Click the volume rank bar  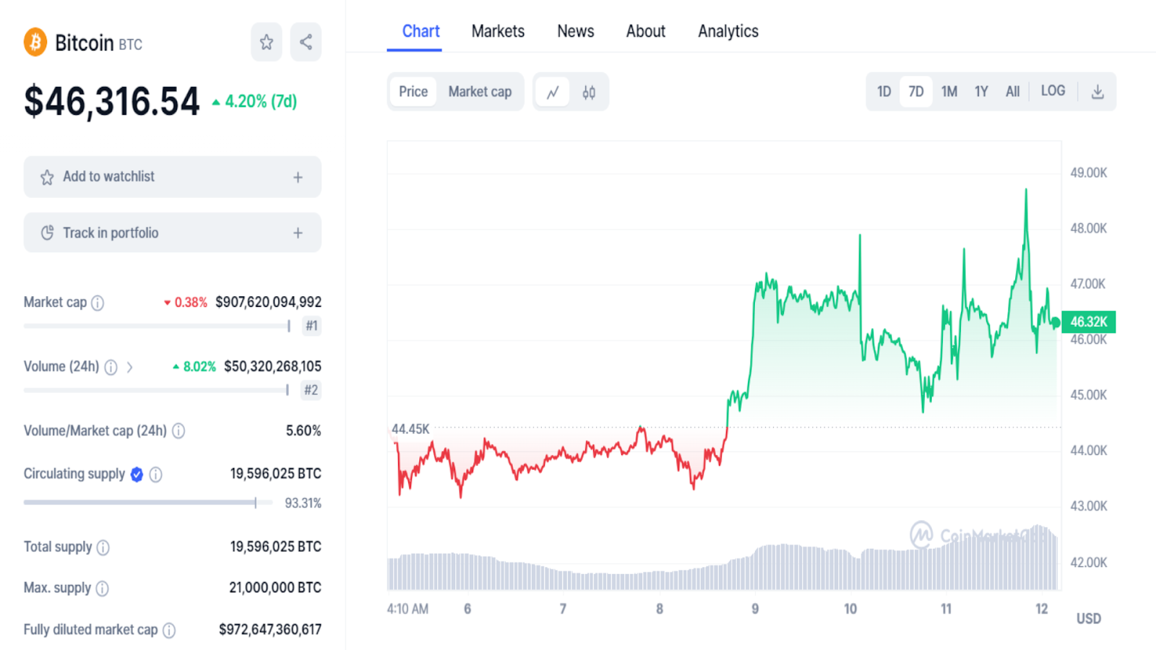[x=157, y=390]
